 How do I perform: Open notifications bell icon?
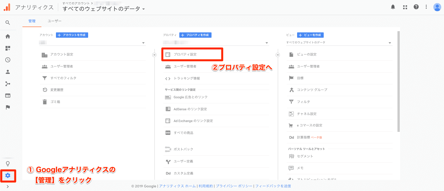393,7
